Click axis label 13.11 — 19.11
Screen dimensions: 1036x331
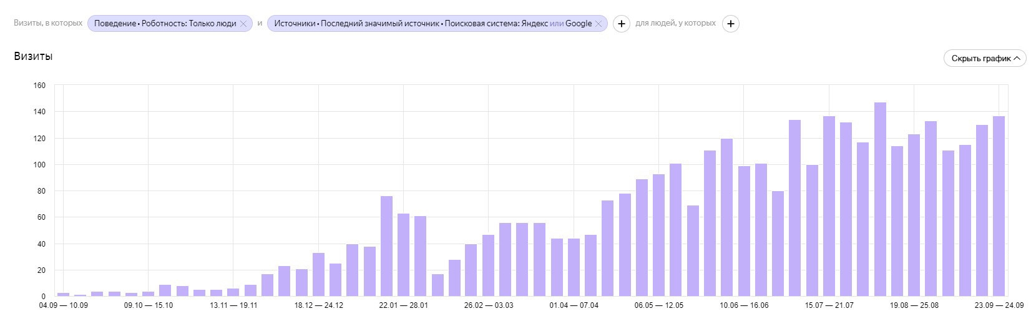pyautogui.click(x=233, y=305)
